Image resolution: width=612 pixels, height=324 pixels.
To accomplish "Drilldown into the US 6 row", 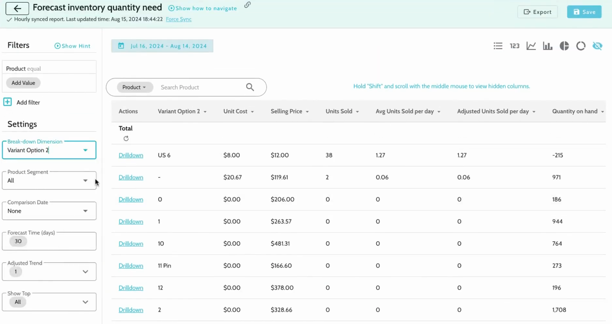I will pos(131,155).
